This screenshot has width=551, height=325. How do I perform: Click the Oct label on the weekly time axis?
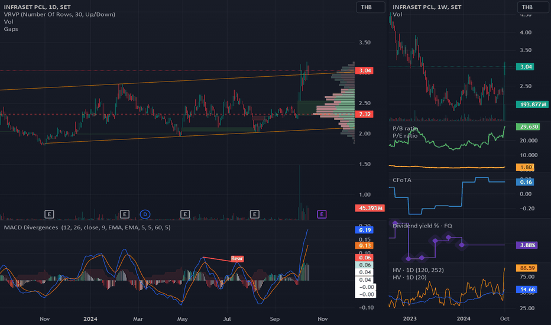pyautogui.click(x=505, y=318)
